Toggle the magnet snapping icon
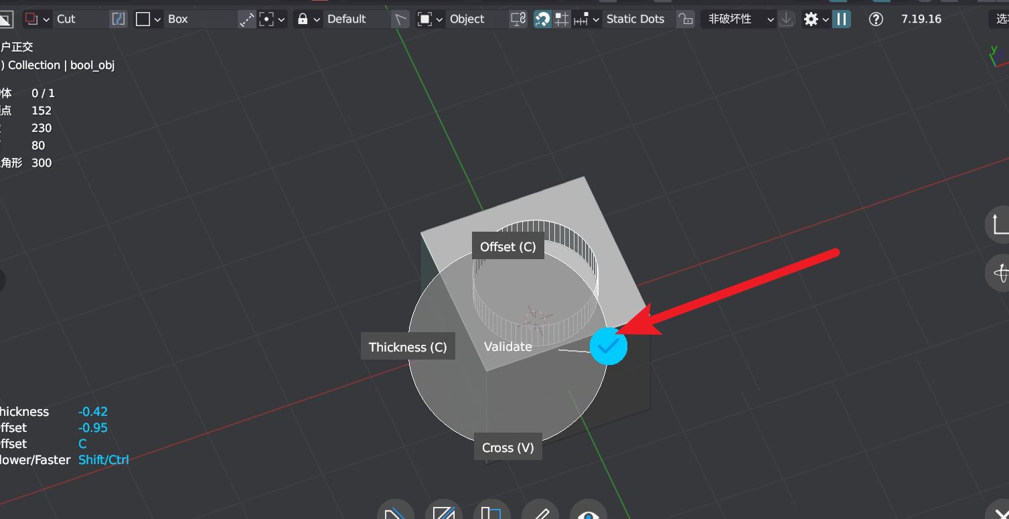The width and height of the screenshot is (1009, 519). [x=542, y=19]
